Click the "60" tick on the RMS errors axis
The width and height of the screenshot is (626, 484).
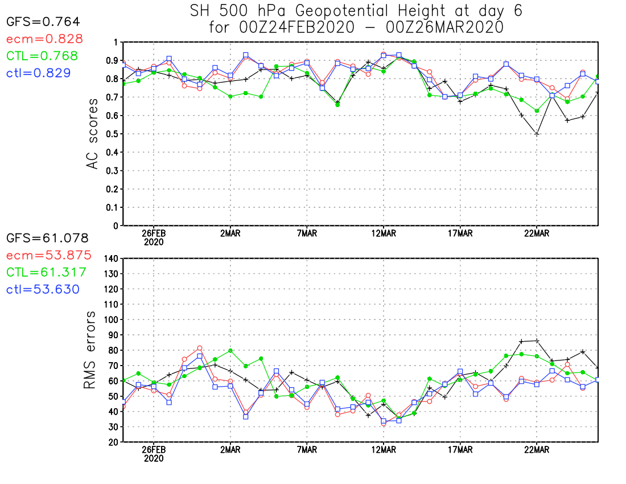click(x=114, y=381)
